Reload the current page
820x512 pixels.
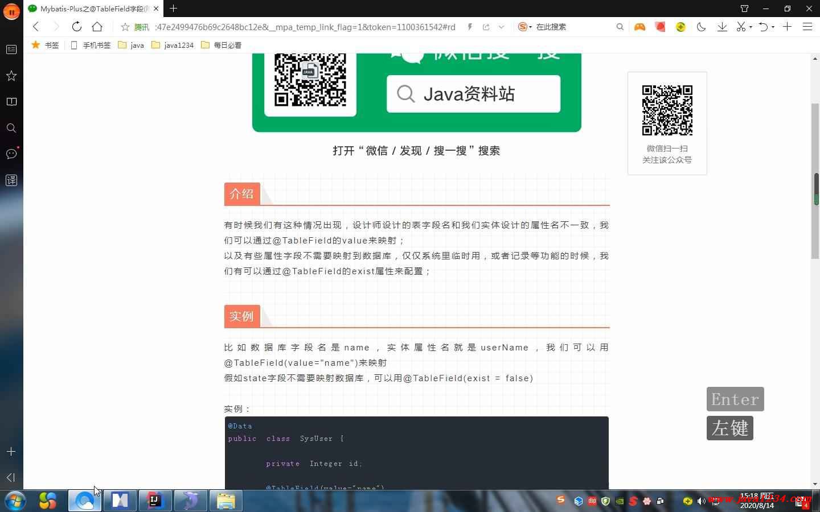(76, 27)
